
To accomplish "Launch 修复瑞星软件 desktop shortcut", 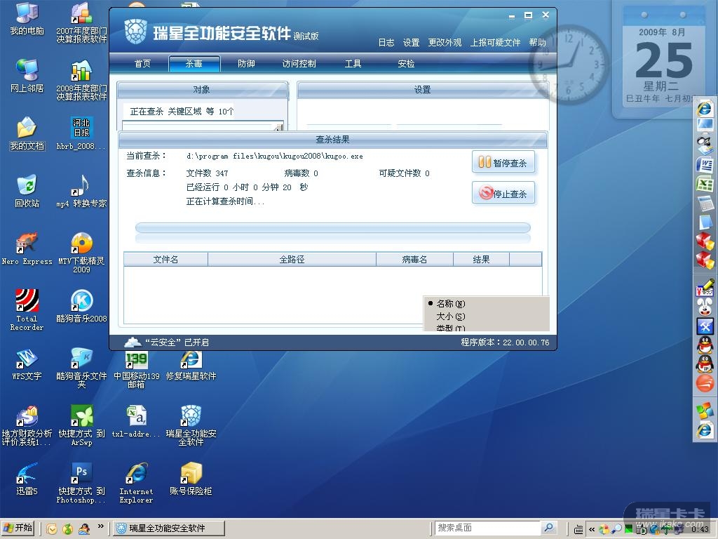I will pyautogui.click(x=191, y=365).
